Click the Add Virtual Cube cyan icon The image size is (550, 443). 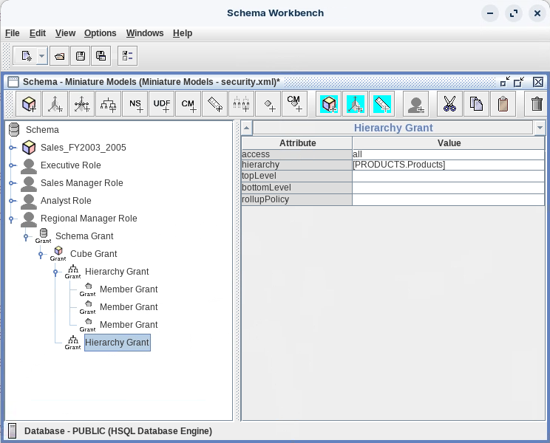329,104
